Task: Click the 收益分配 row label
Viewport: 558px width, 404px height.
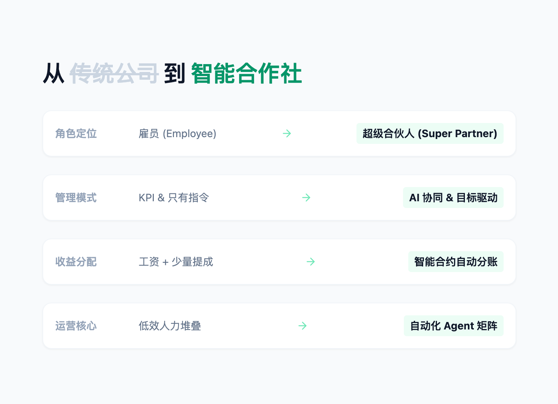Action: pyautogui.click(x=76, y=262)
